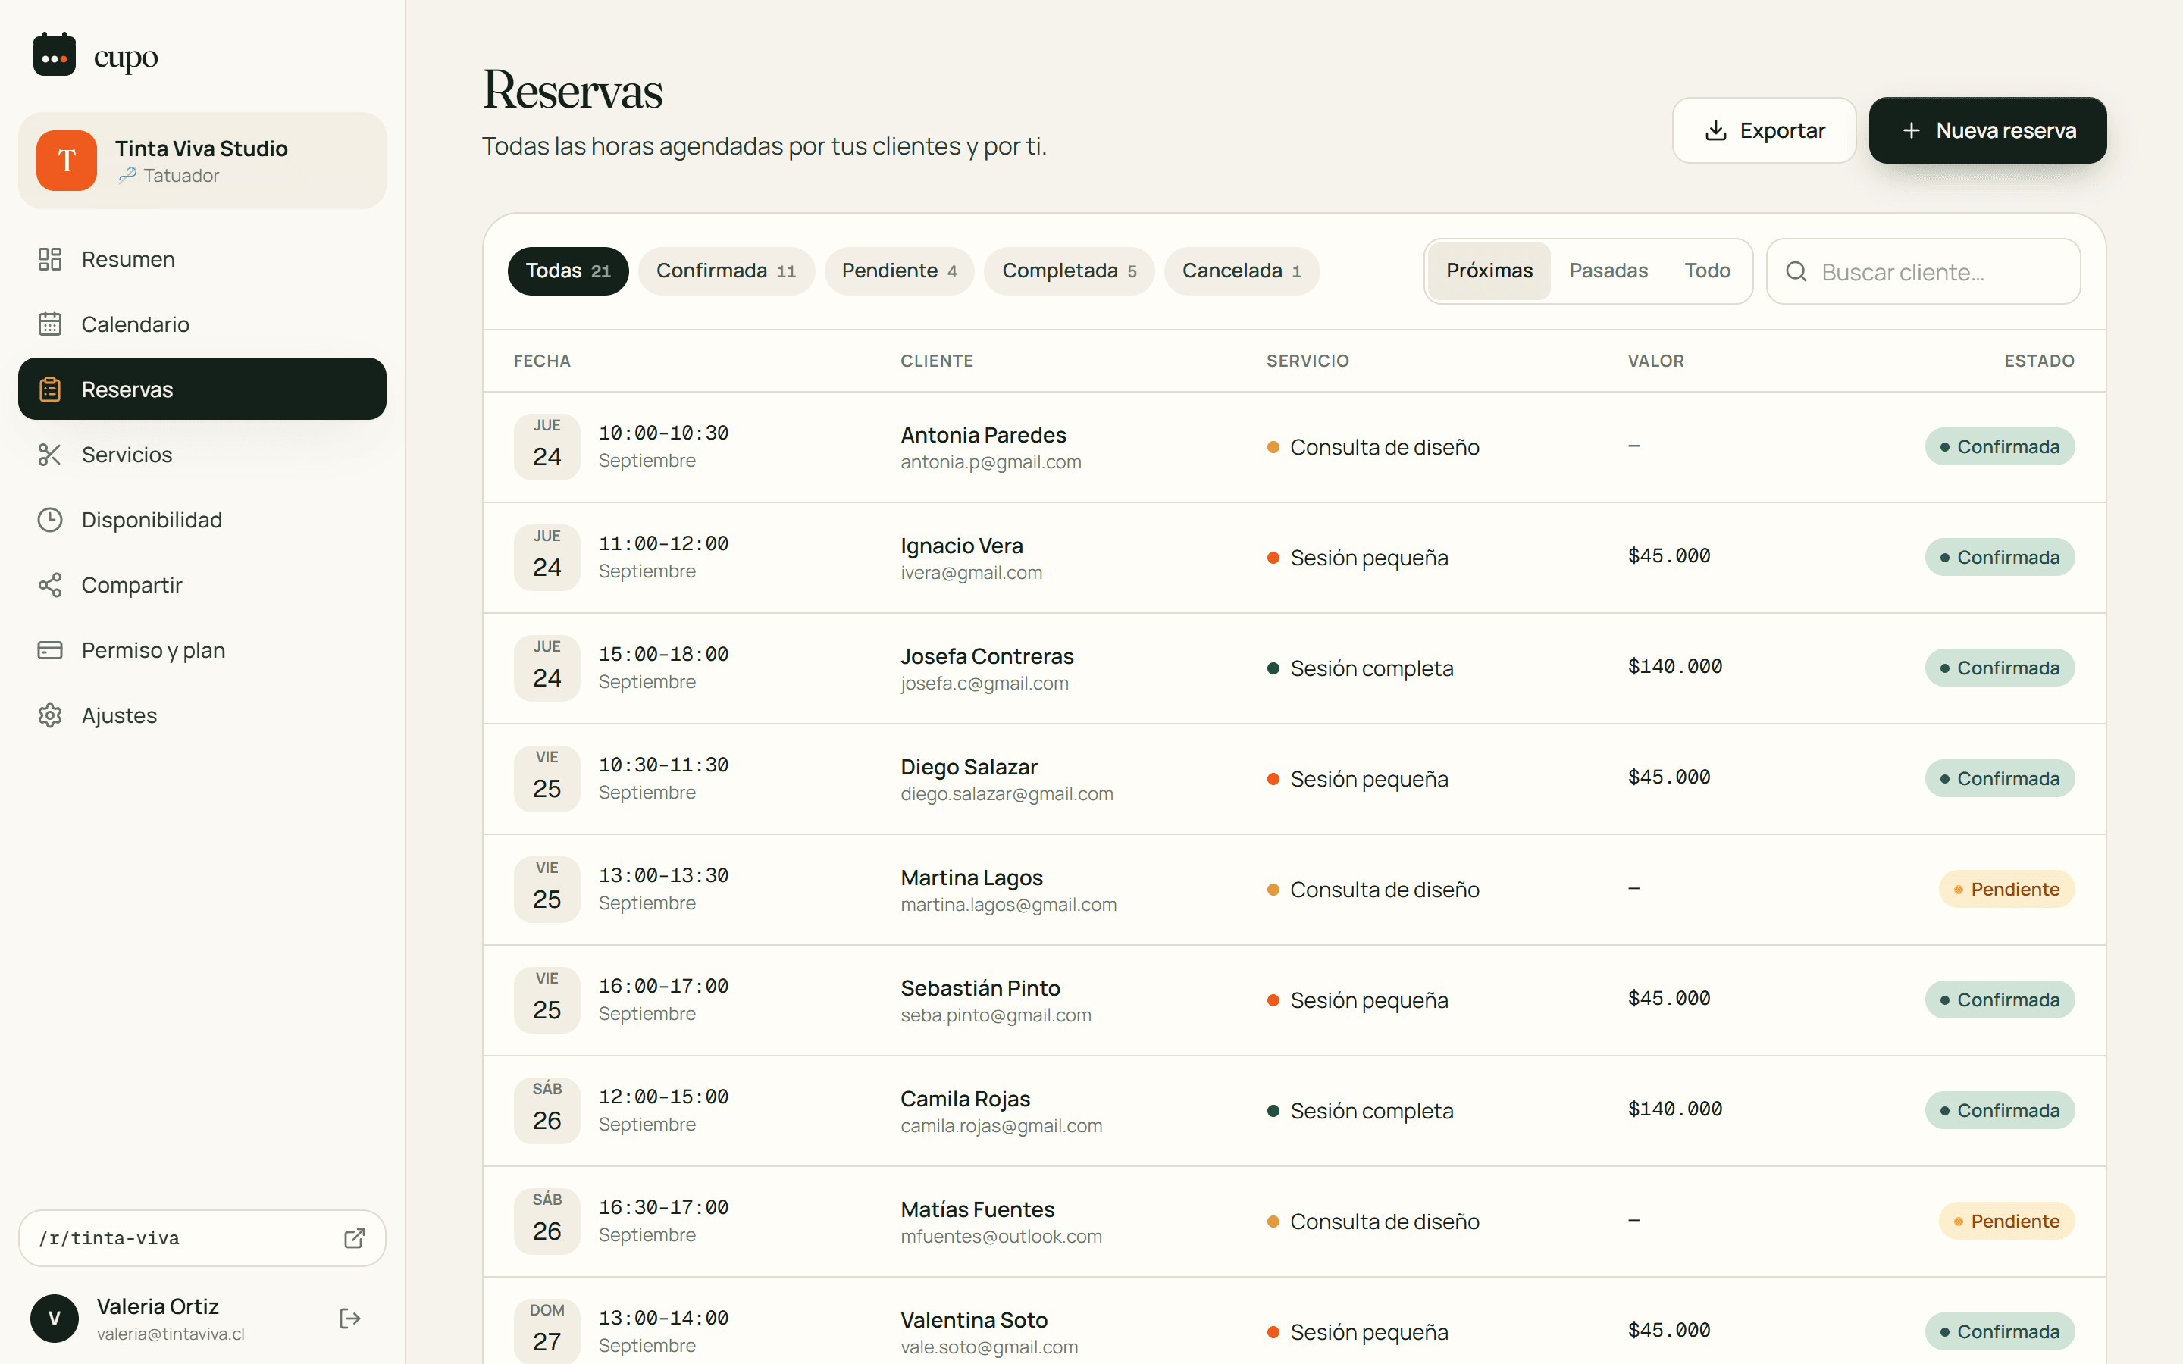
Task: Click the orange T studio avatar
Action: pyautogui.click(x=67, y=161)
